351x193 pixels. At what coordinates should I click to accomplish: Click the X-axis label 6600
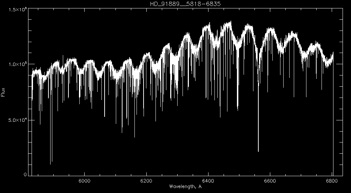(270, 181)
